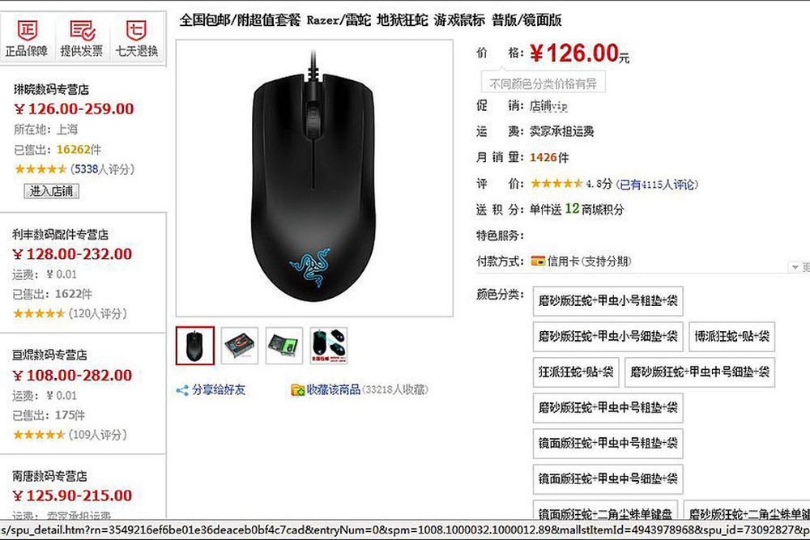The height and width of the screenshot is (540, 810).
Task: Click the product rating stars at 4.8分
Action: click(556, 184)
